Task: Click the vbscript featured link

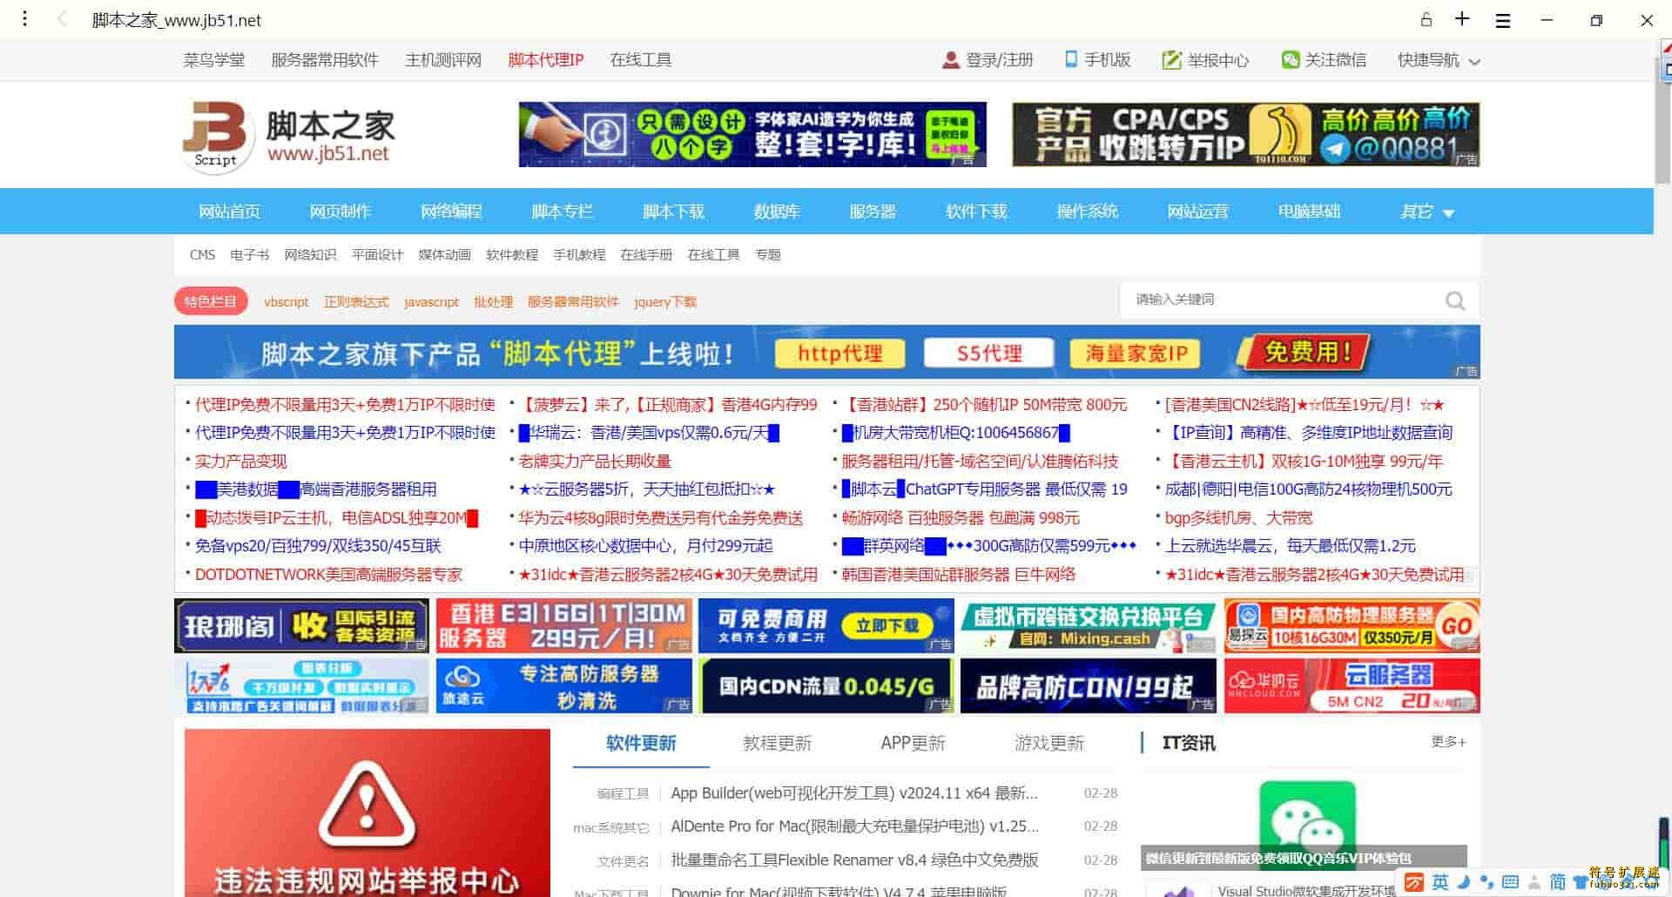Action: (x=287, y=302)
